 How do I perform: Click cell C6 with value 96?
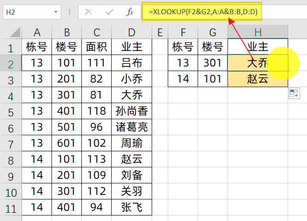(97, 127)
